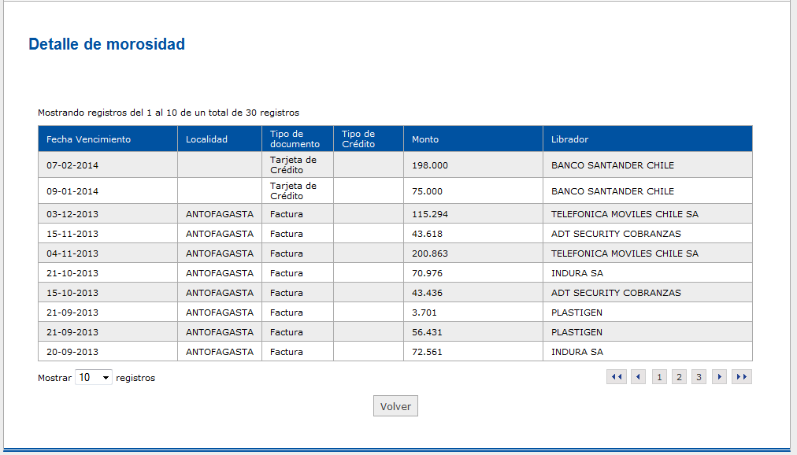Select Tarjeta de Crédito in 07-02-2014 row

293,165
